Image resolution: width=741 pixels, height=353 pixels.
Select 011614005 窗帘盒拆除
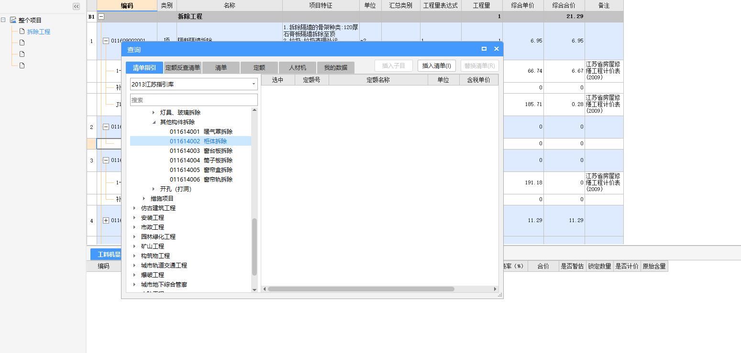[201, 170]
